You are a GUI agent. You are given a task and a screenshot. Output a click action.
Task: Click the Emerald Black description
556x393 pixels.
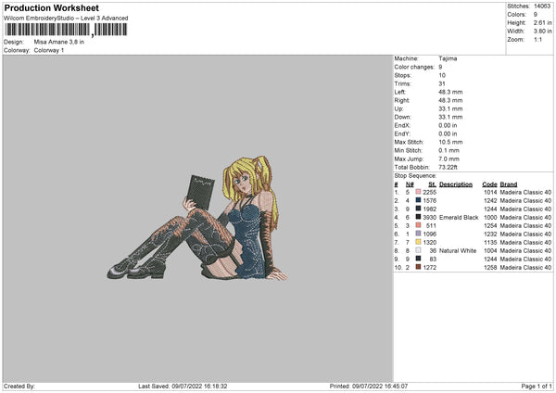click(459, 217)
